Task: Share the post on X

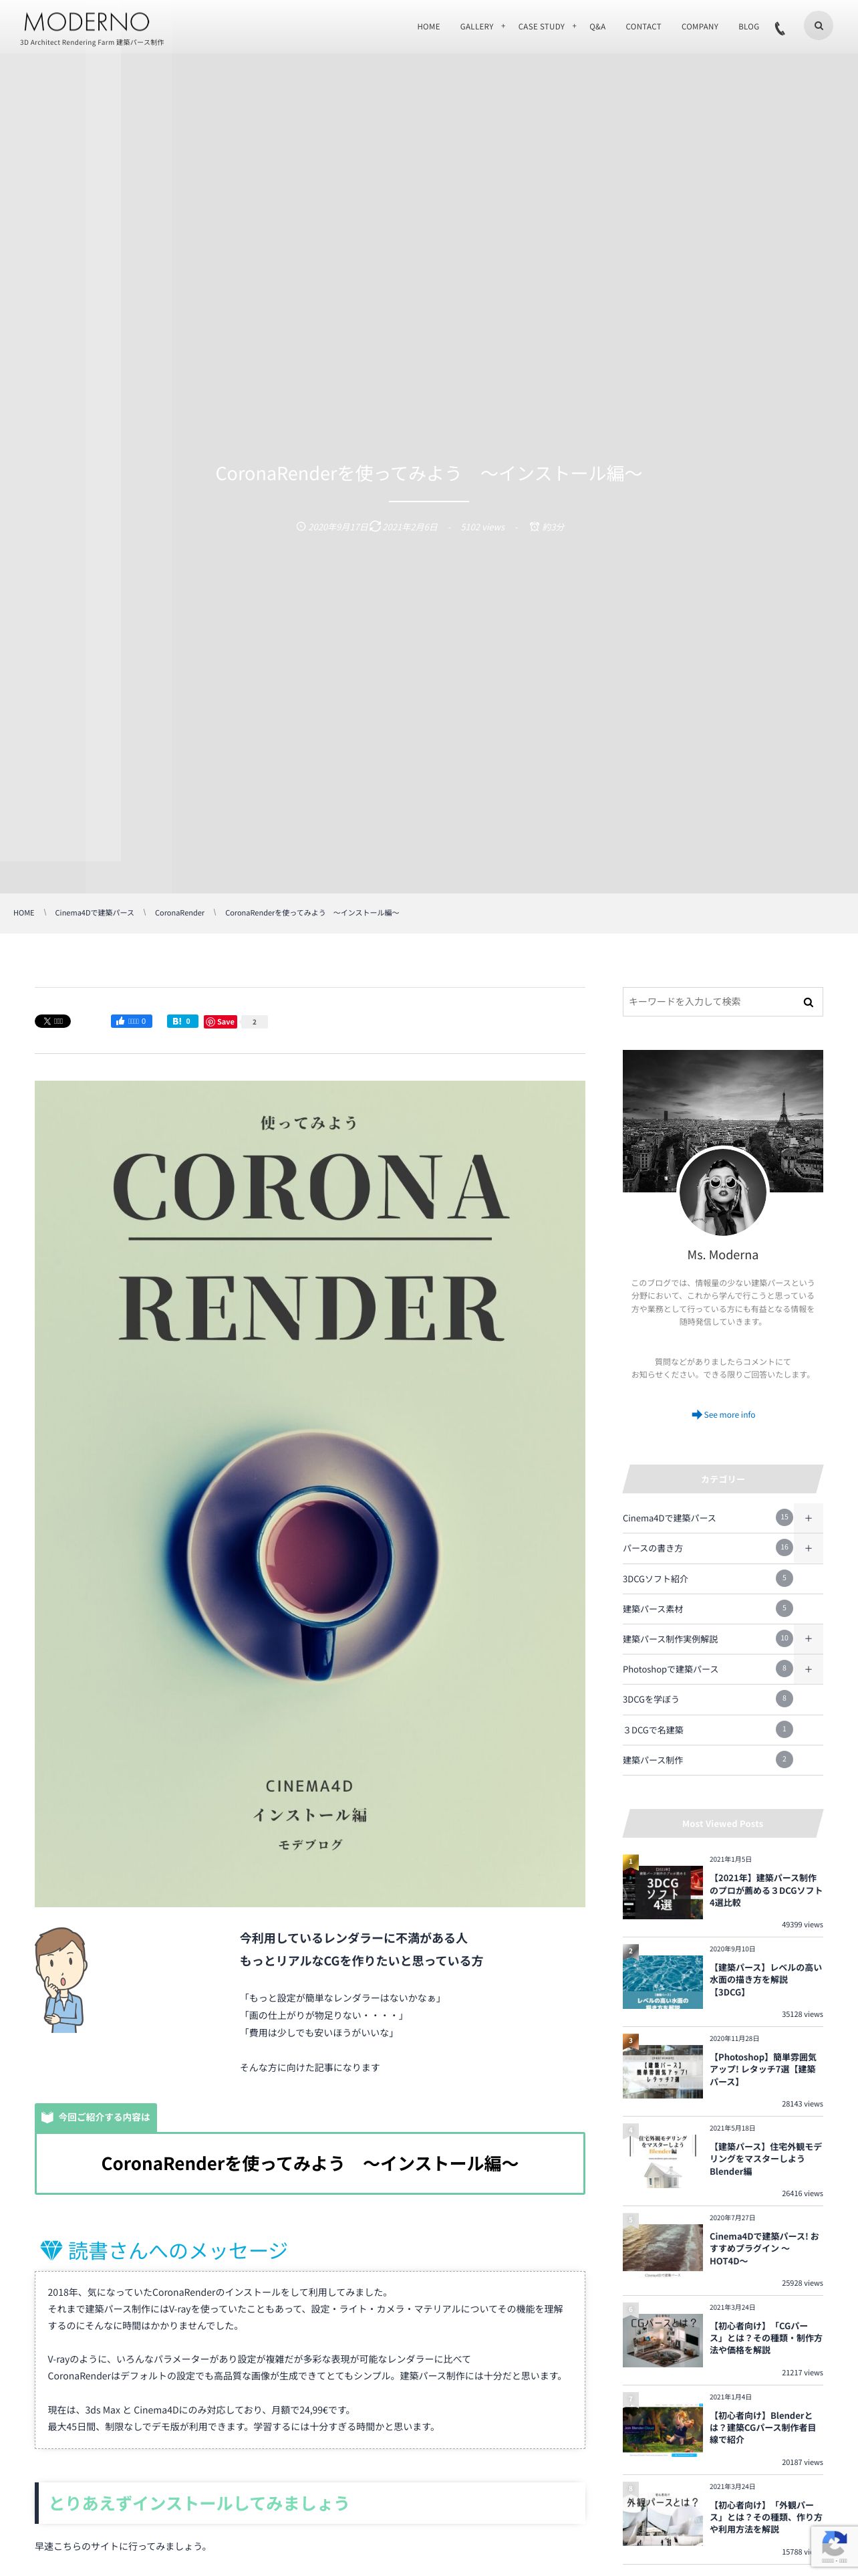Action: (x=53, y=1021)
